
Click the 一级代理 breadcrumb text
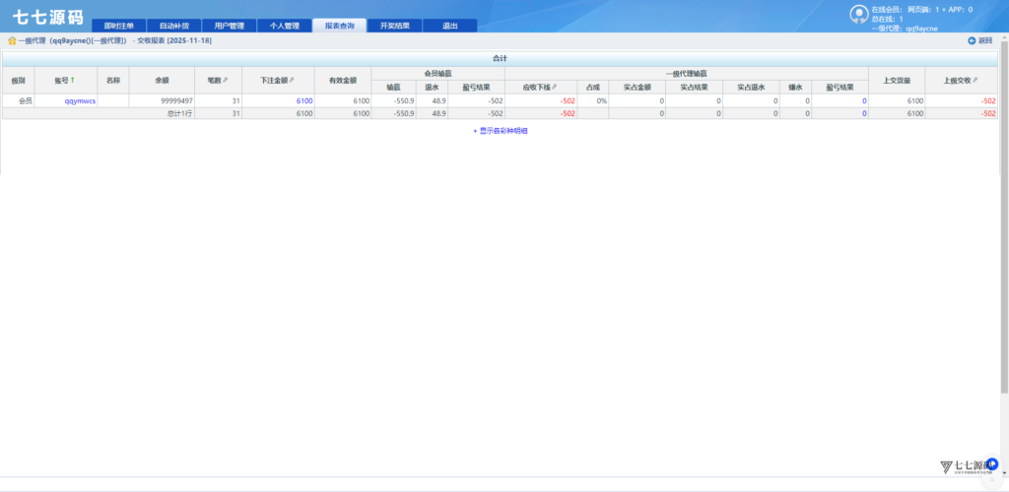pos(73,41)
